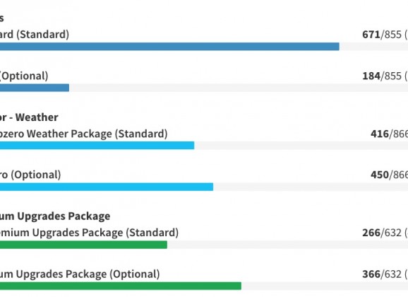
Task: Open the Upgrades Package (Optional) label
Action: coord(80,274)
